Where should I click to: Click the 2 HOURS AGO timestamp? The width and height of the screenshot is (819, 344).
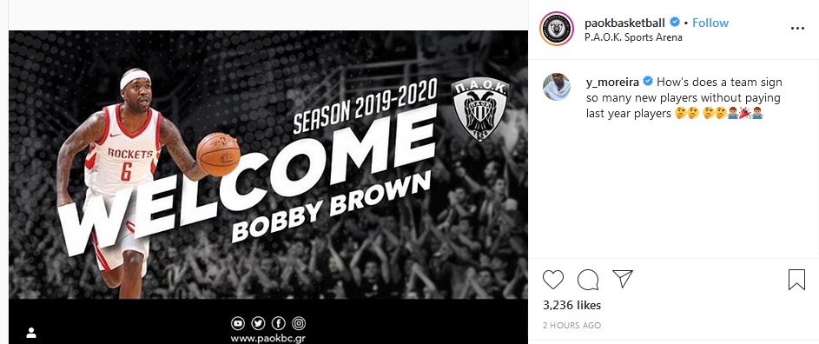(571, 325)
